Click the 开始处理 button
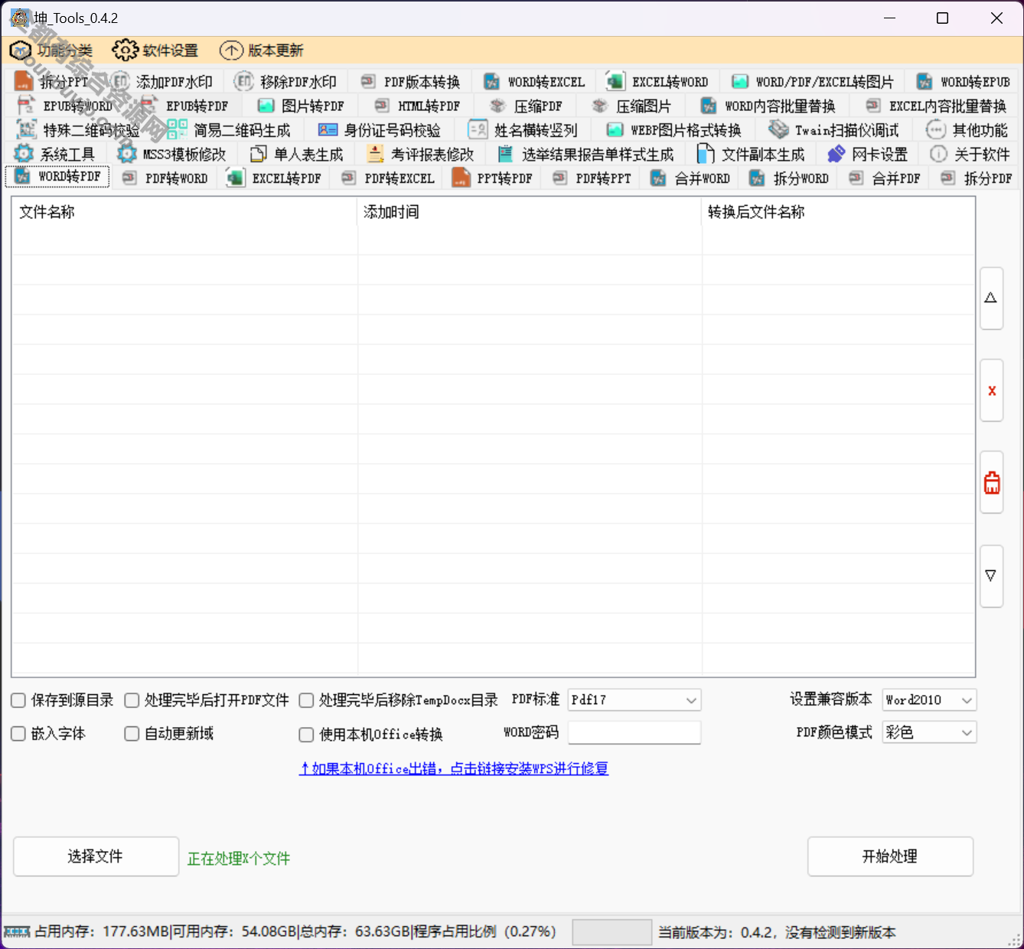Viewport: 1024px width, 949px height. (890, 856)
